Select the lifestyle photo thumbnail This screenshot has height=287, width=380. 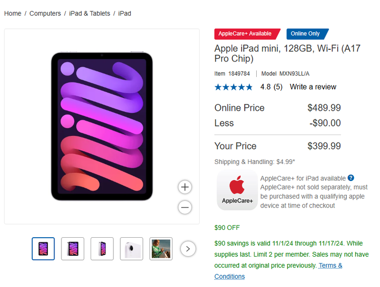click(x=161, y=248)
